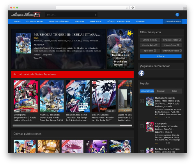Click Bleach: Sennen Kessen-hen carousel title
Screen dimensions: 195x165
click(103, 117)
